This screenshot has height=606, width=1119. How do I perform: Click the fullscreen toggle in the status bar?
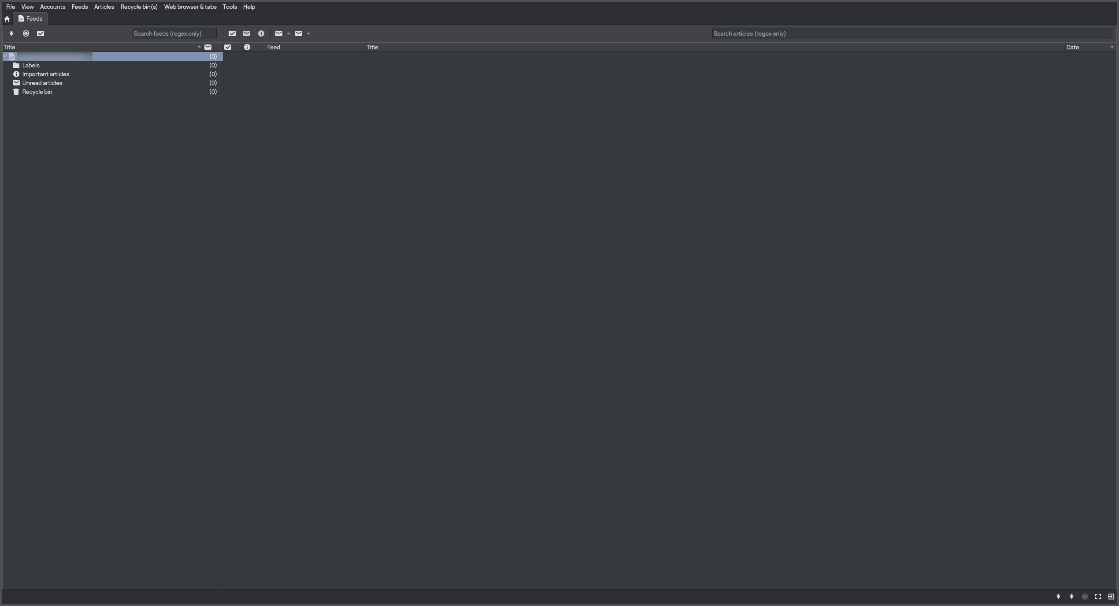tap(1097, 597)
